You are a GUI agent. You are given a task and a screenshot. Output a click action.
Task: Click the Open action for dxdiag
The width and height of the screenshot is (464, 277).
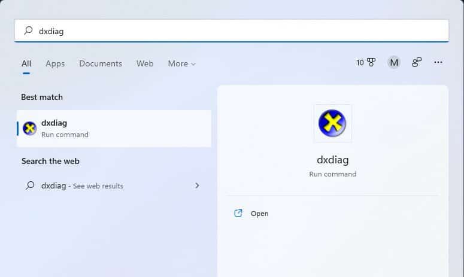[x=259, y=214]
